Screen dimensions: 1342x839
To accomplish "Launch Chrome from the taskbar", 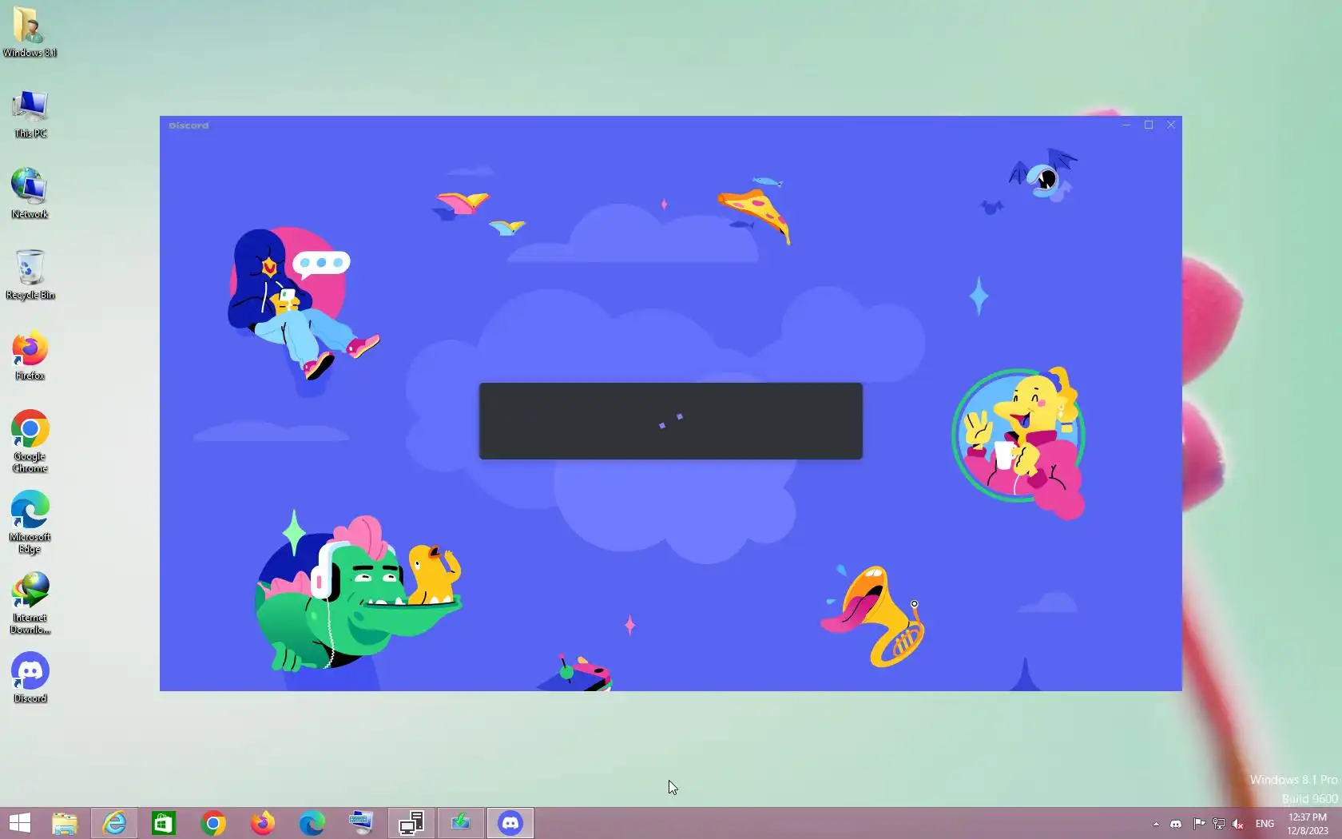I will click(x=213, y=823).
